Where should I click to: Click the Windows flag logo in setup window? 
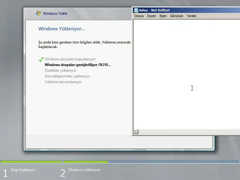[38, 13]
